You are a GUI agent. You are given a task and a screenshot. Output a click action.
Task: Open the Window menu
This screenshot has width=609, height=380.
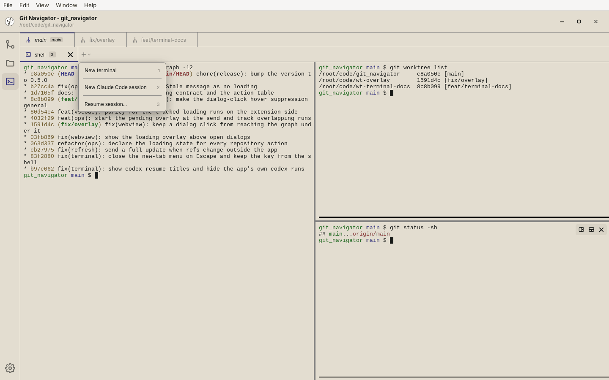66,5
